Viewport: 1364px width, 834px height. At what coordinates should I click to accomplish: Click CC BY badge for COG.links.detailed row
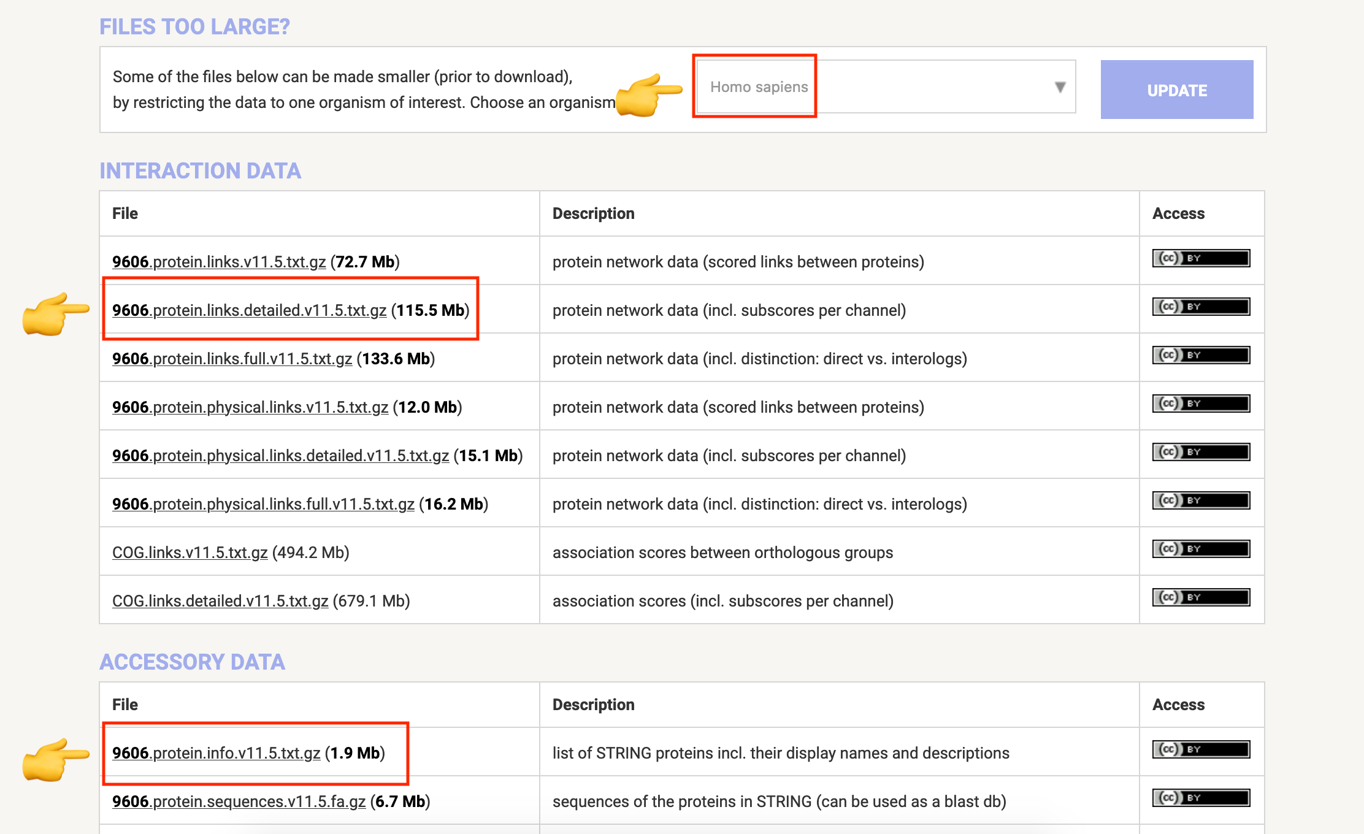1200,597
